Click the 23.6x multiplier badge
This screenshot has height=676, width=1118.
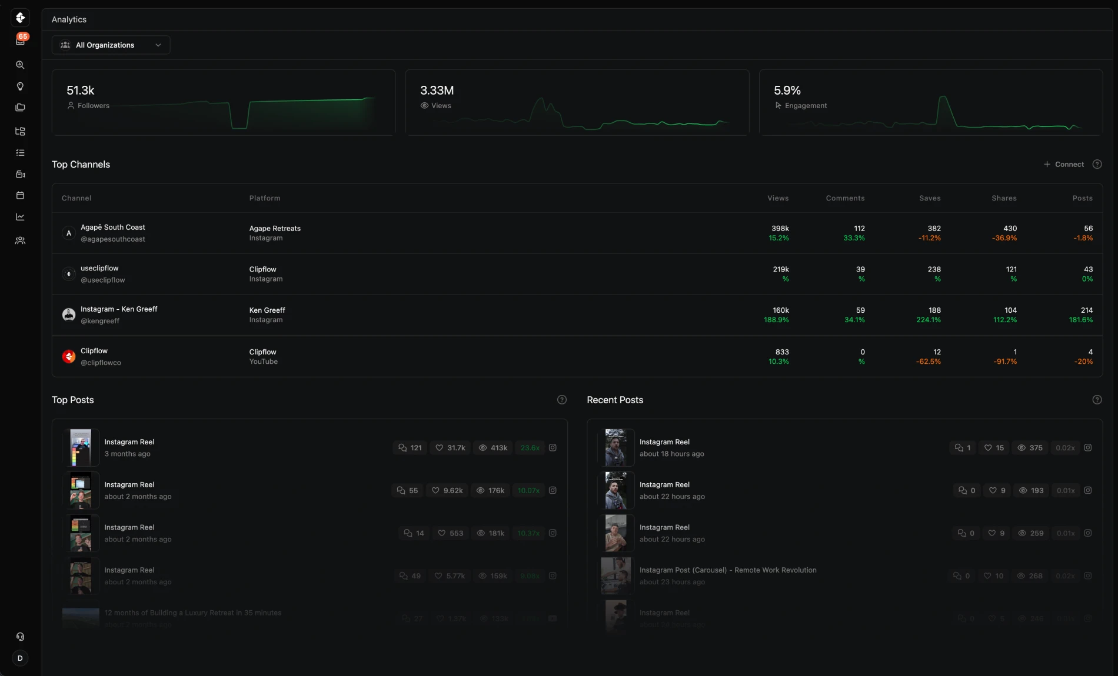530,447
